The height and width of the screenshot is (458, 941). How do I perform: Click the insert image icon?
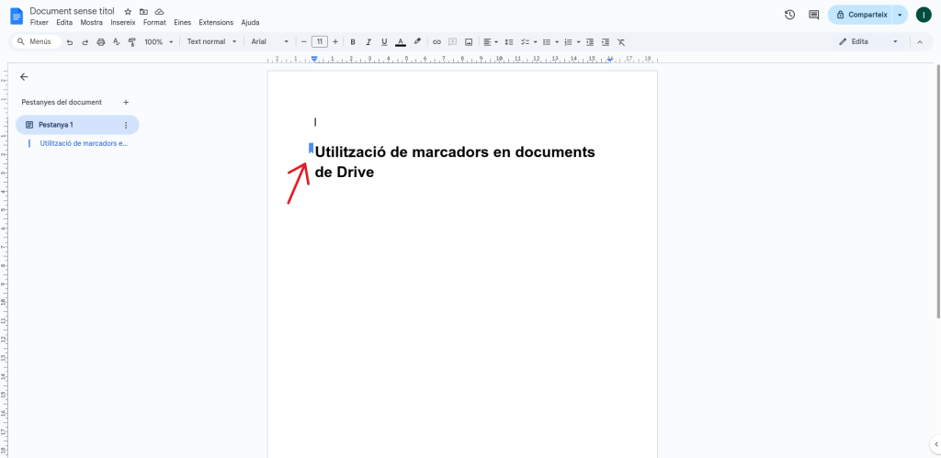[468, 42]
